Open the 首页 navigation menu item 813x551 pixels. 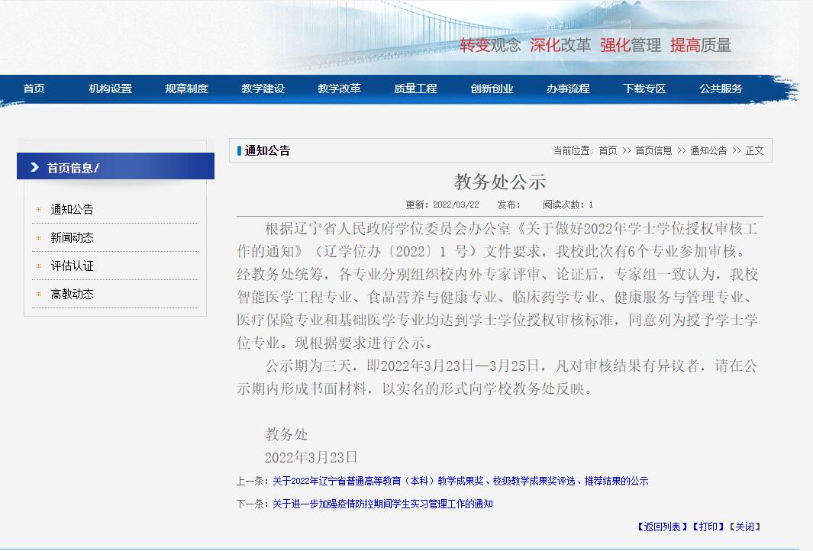(34, 89)
